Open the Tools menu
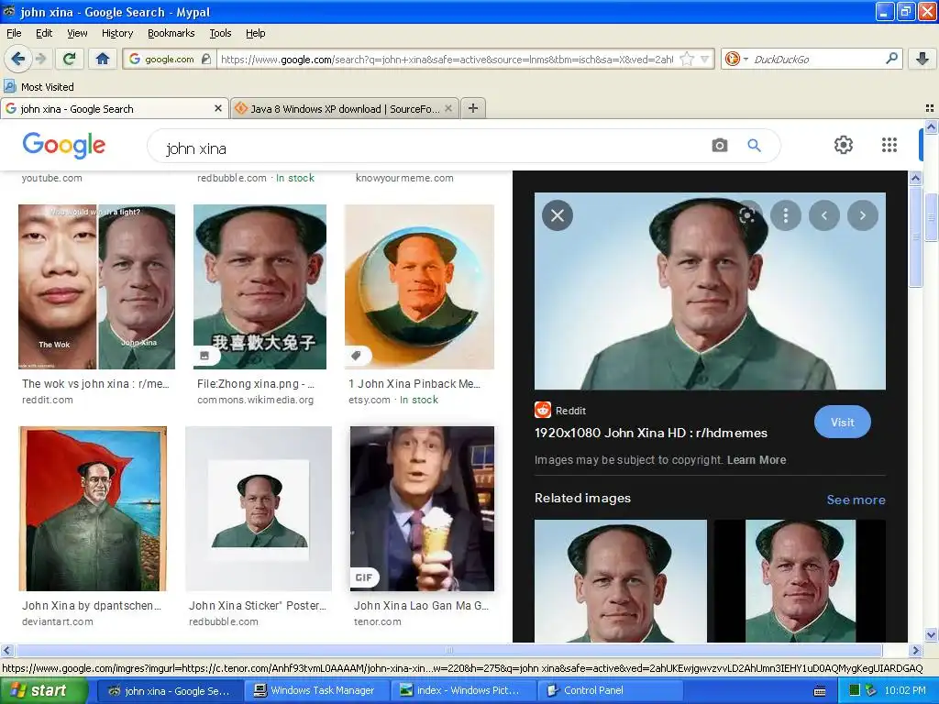Image resolution: width=939 pixels, height=704 pixels. coord(220,33)
